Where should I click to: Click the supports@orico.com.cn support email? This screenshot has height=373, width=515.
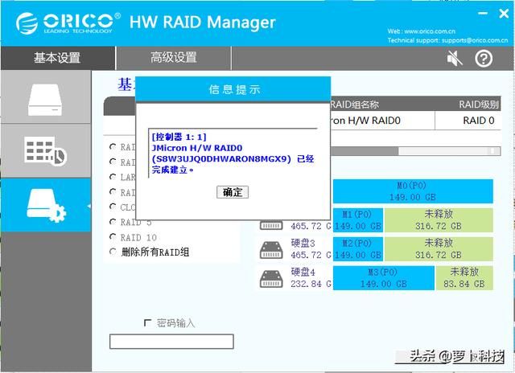click(475, 40)
